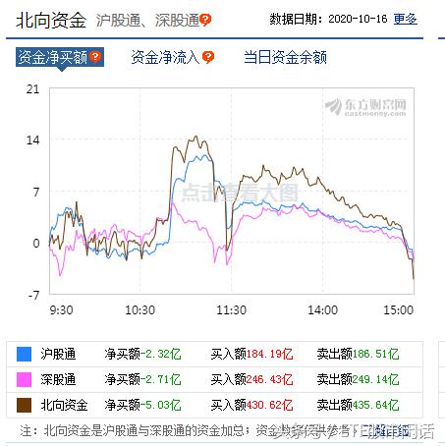Click brown 北向资金 legend swatch
445x446 pixels.
[x=24, y=405]
